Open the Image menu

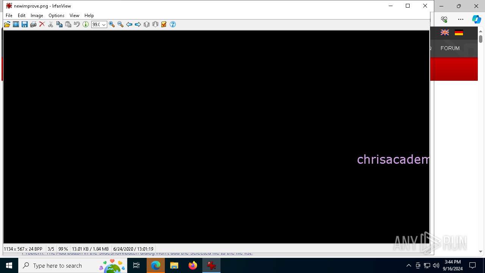[37, 16]
